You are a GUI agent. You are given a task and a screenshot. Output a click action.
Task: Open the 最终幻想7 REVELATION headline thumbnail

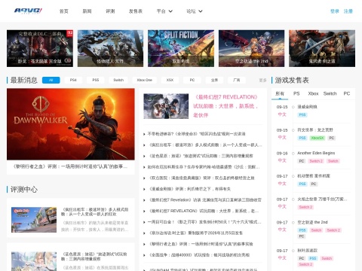pyautogui.click(x=166, y=106)
